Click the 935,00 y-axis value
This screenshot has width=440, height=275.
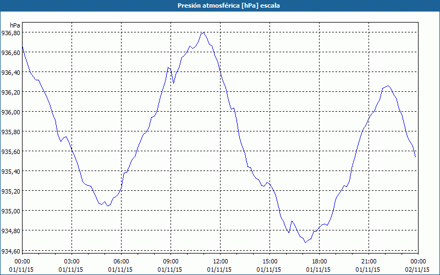10,211
